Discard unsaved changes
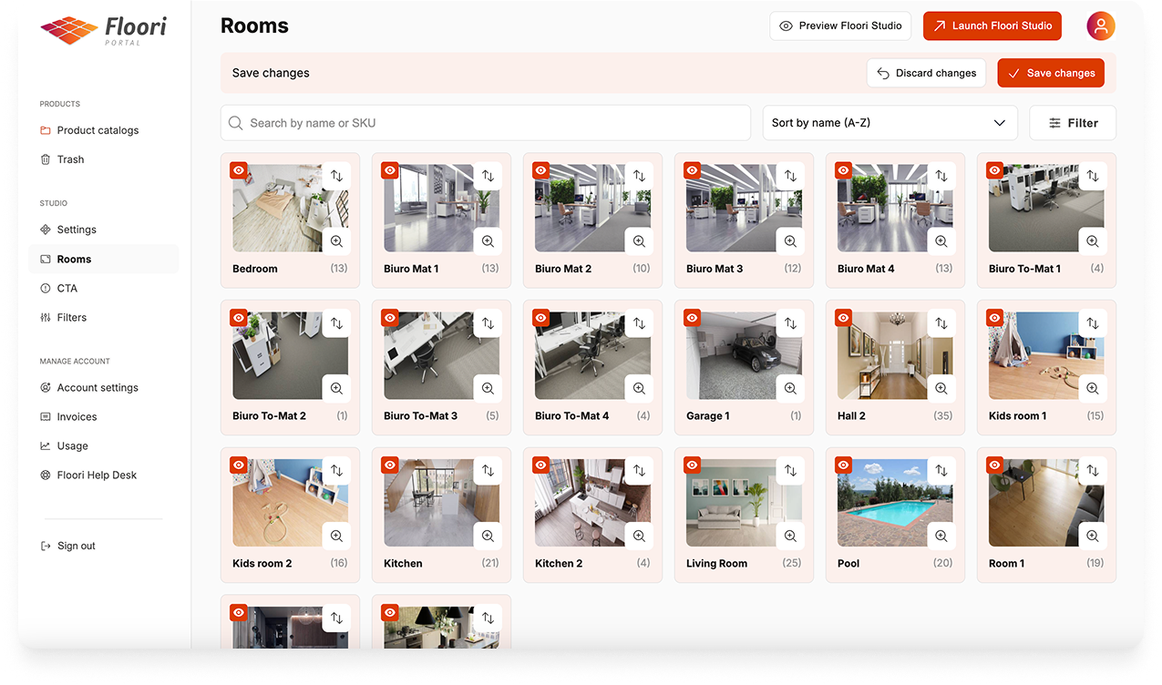 click(x=926, y=72)
